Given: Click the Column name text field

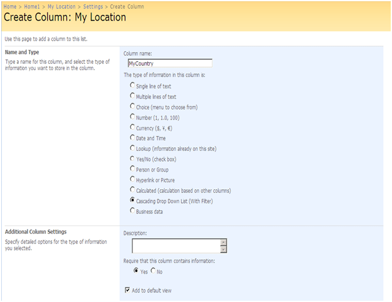Looking at the screenshot, I should (169, 63).
